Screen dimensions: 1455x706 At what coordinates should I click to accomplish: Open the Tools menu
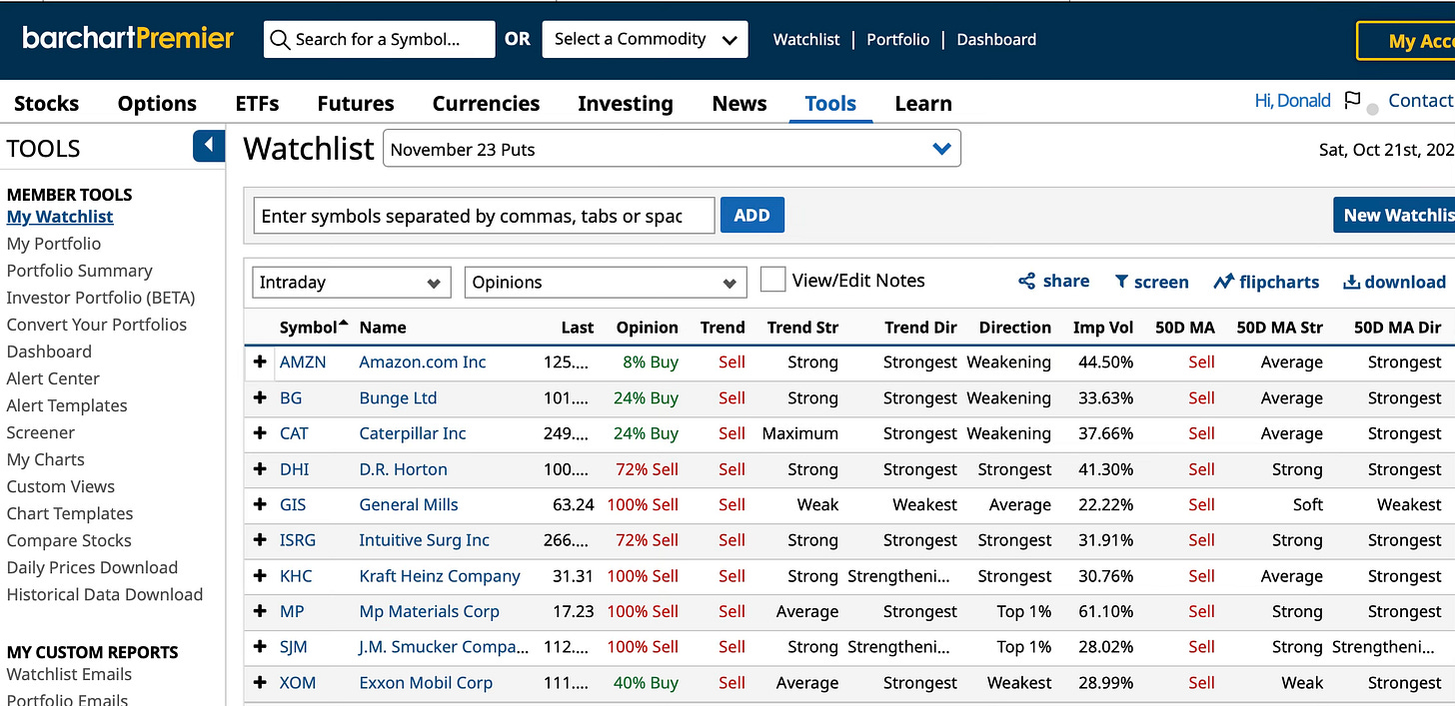pos(830,103)
